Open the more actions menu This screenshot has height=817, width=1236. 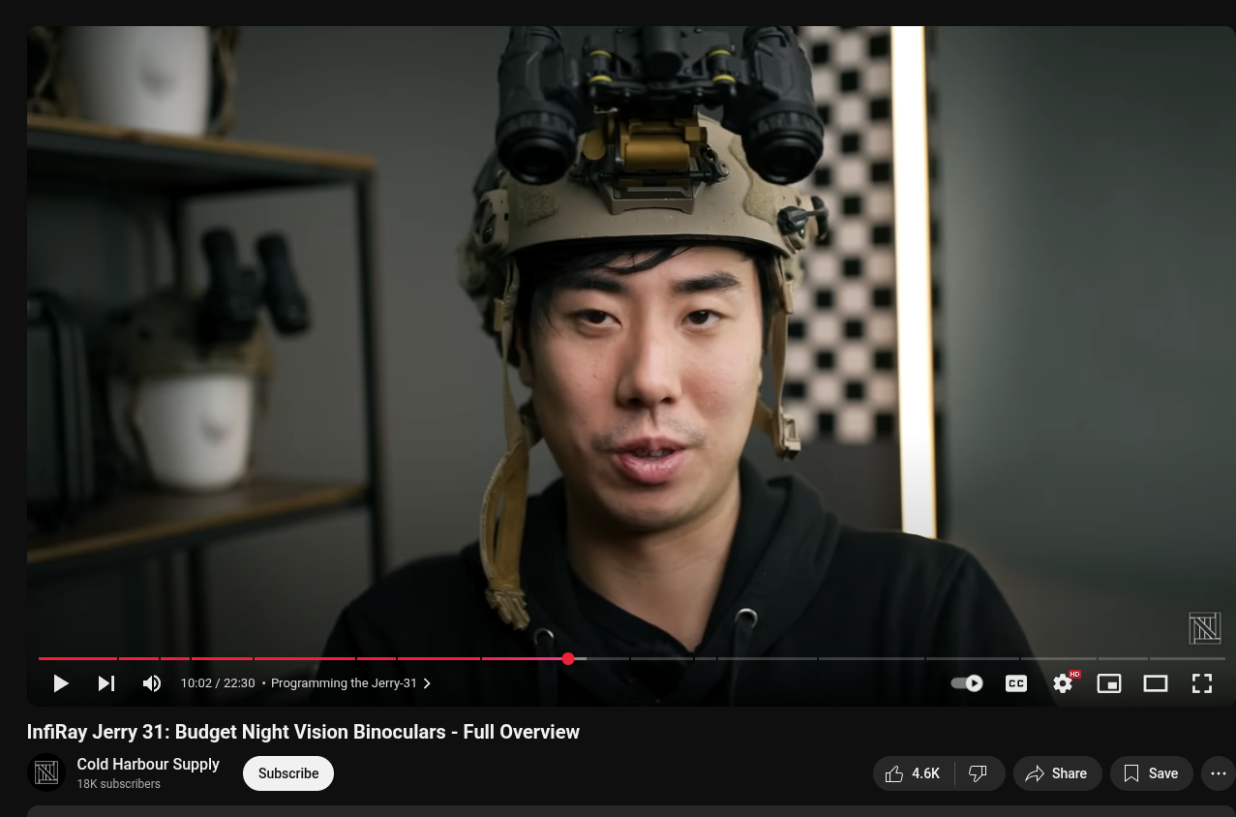pyautogui.click(x=1219, y=773)
